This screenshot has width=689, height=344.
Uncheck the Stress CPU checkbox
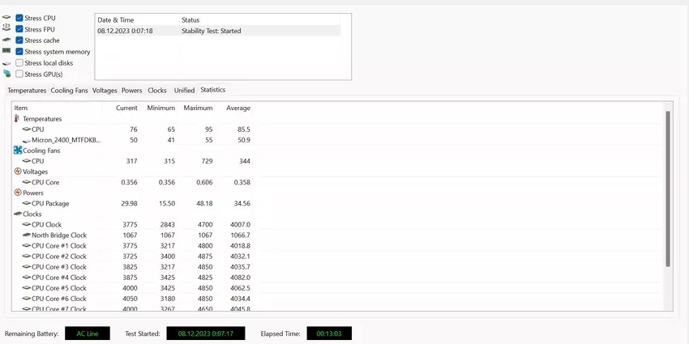coord(19,17)
